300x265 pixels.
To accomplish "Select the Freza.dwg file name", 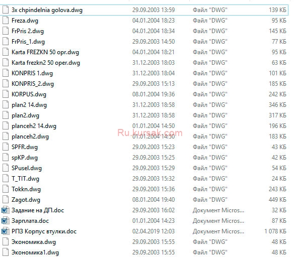I will 25,21.
